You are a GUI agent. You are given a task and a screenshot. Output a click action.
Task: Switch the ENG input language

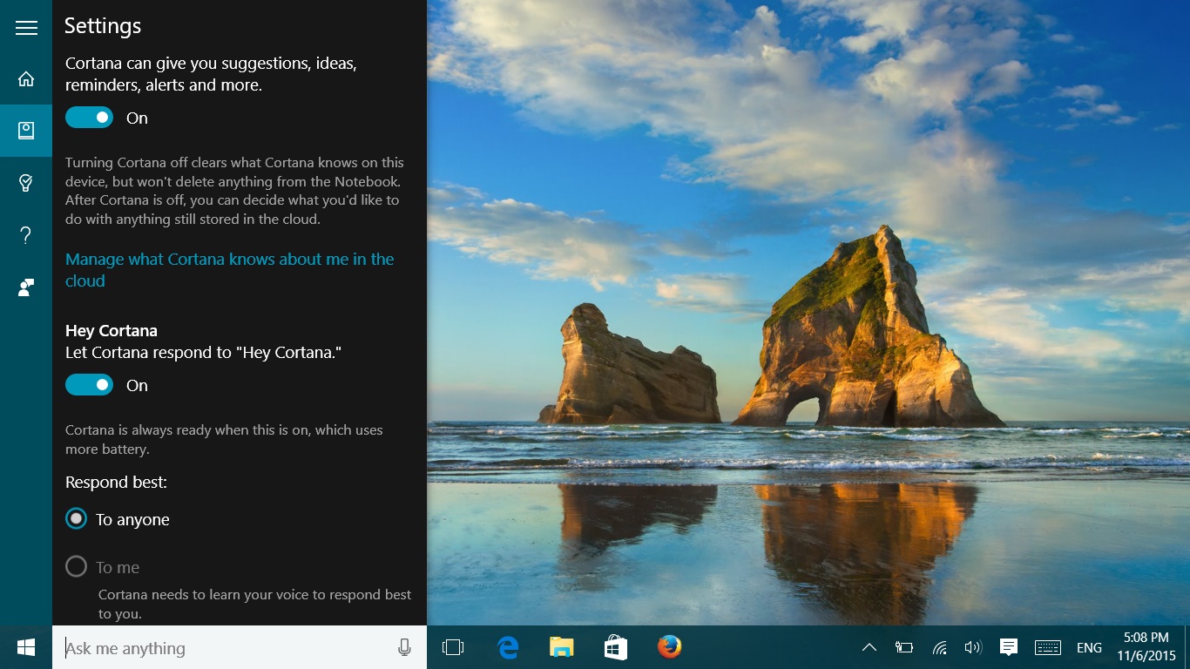pos(1089,647)
